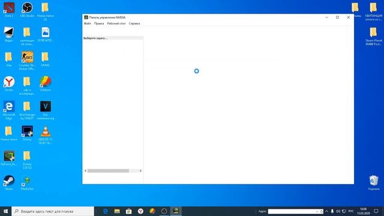Select the VLC media file on desktop
Viewport: 384px width, 216px height.
pos(46,135)
